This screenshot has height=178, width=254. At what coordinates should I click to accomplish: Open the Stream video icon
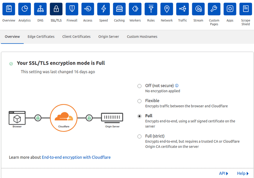(198, 9)
